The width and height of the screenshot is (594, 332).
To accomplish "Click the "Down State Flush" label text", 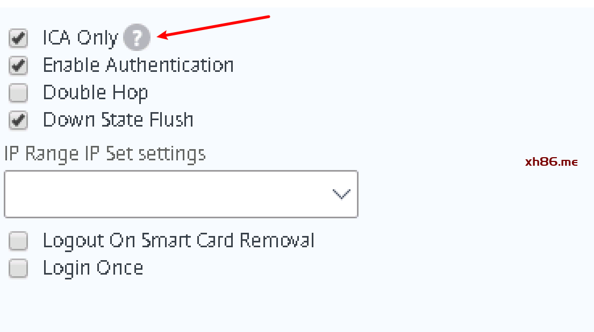I will pyautogui.click(x=118, y=120).
